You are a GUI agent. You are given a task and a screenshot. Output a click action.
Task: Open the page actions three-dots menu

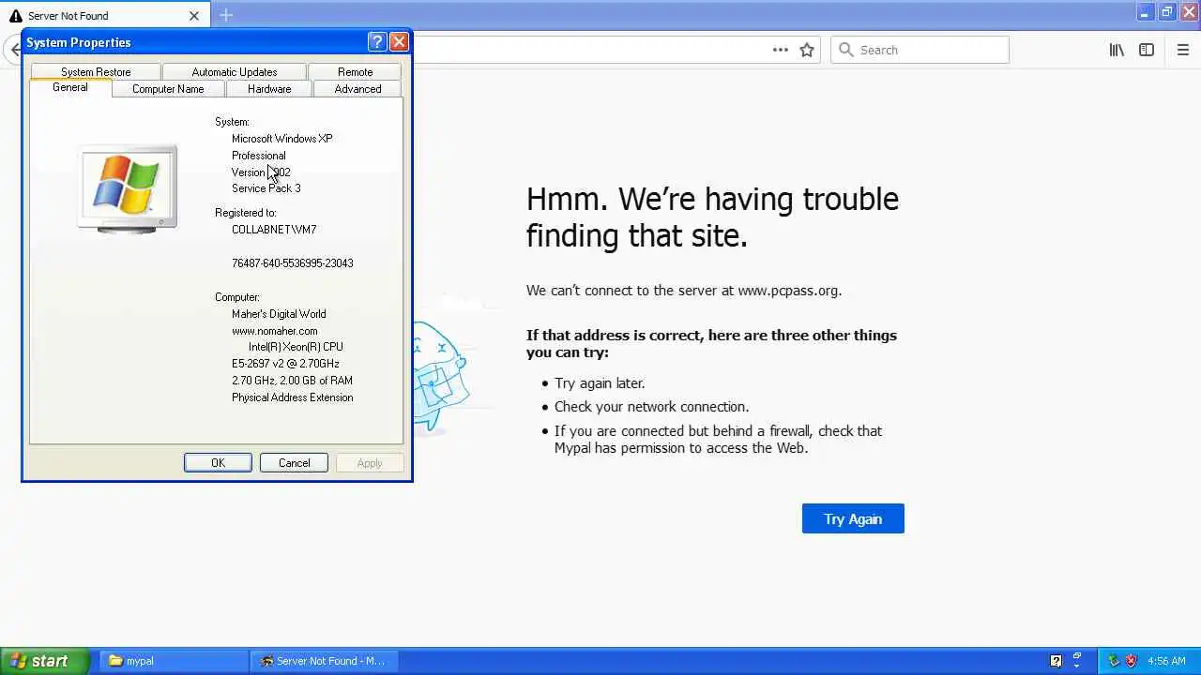[x=780, y=50]
